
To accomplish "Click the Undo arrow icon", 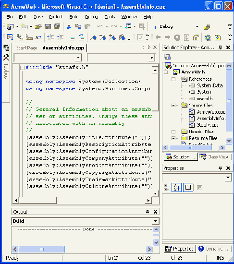I will pos(100,26).
